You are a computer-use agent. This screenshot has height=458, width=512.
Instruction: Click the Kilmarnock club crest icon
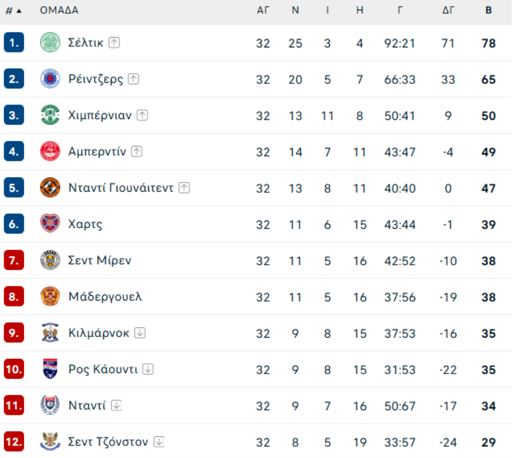coord(50,333)
